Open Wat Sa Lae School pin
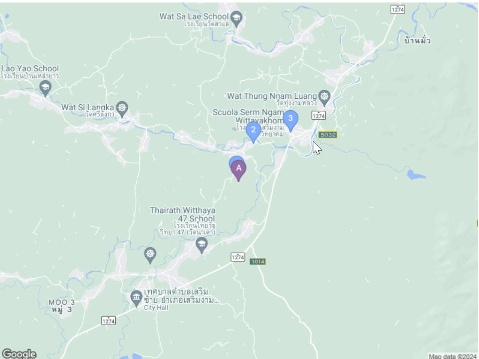Screen dimensions: 479x359 pyautogui.click(x=237, y=19)
